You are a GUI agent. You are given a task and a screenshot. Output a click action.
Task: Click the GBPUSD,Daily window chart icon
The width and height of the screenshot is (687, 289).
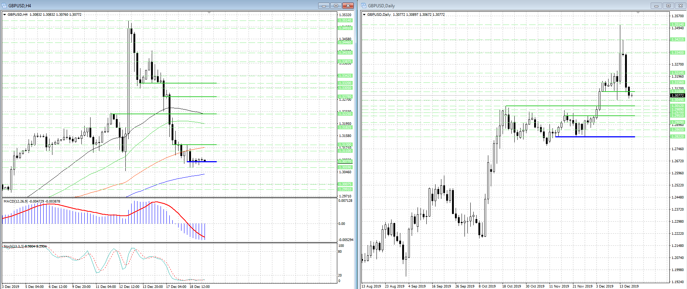click(364, 5)
